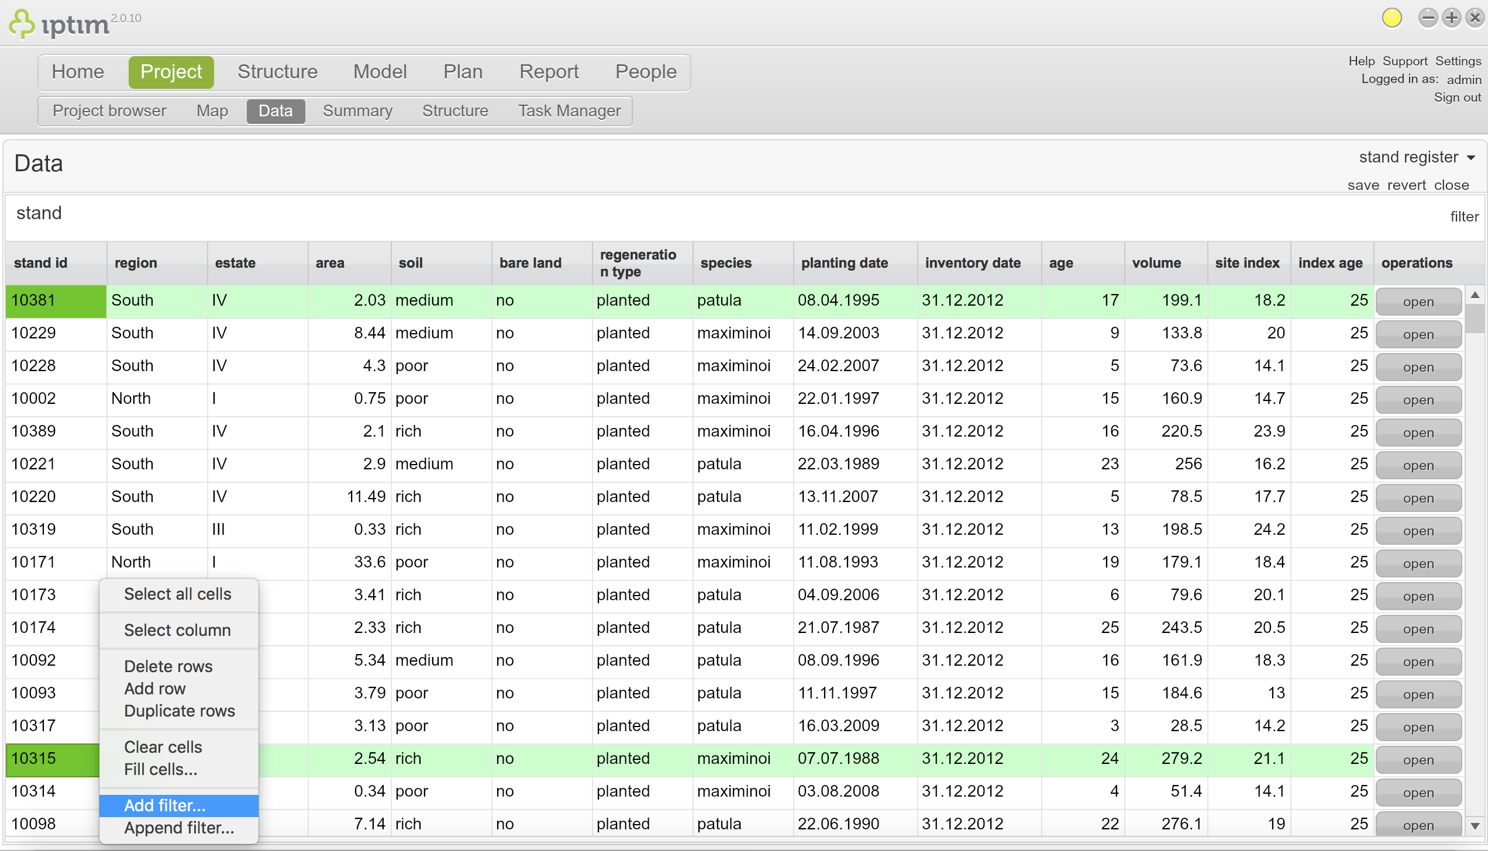This screenshot has height=851, width=1488.
Task: Click open button for stand 10319
Action: pyautogui.click(x=1418, y=531)
